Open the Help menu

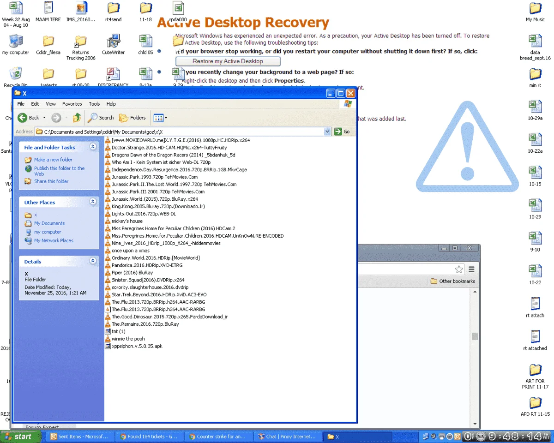(111, 104)
